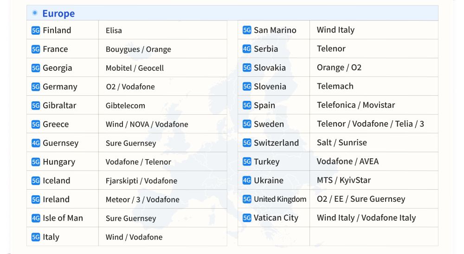The height and width of the screenshot is (254, 464).
Task: Click the MTS / KyivStar carrier cell
Action: point(344,180)
